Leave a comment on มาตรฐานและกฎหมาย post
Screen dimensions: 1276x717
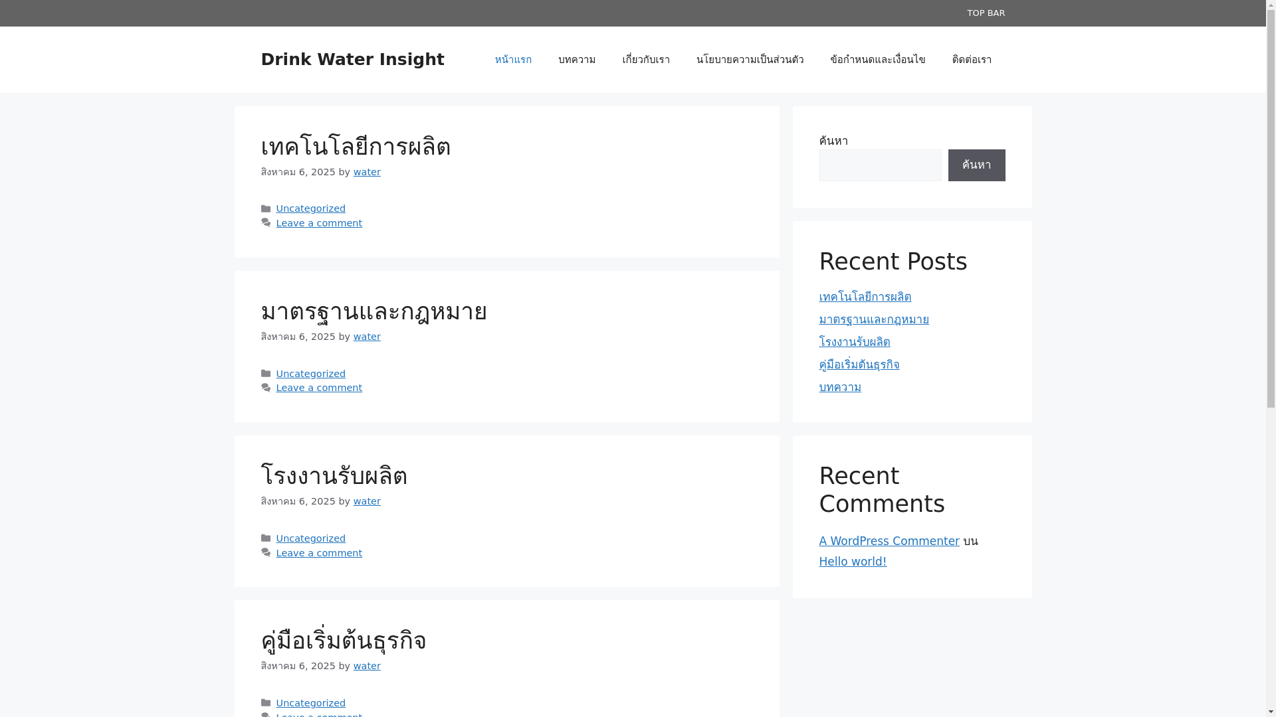(319, 388)
